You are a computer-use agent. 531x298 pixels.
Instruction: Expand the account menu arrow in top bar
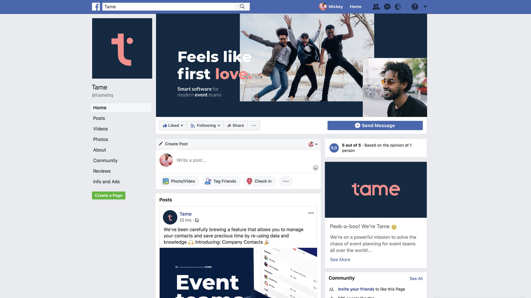425,7
